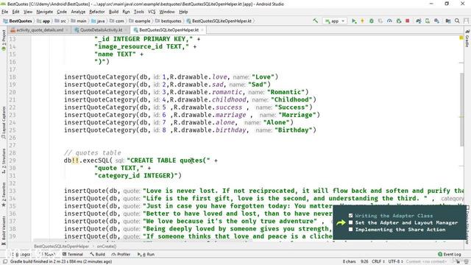Click the "Romantic" string on line 20
Viewport: 471px width, 265px height.
tap(286, 92)
